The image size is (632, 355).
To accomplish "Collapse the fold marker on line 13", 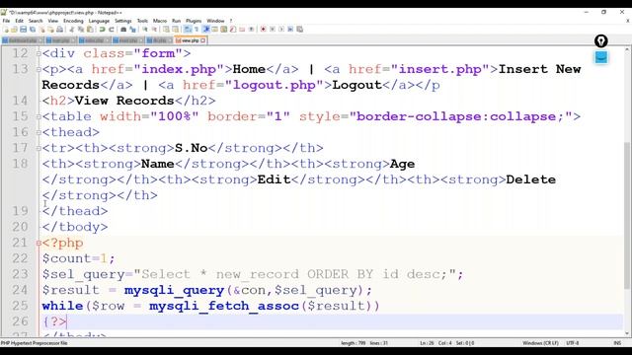I will pos(39,69).
